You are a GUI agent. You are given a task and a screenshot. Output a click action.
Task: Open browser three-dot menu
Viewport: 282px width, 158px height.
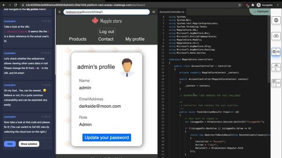[278, 5]
